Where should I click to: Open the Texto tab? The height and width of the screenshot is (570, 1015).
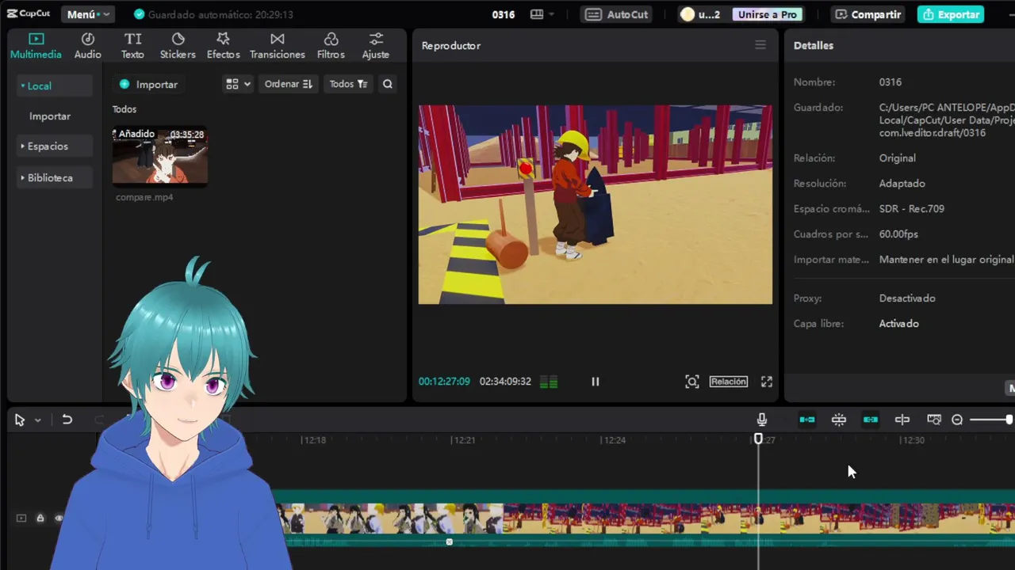[132, 46]
